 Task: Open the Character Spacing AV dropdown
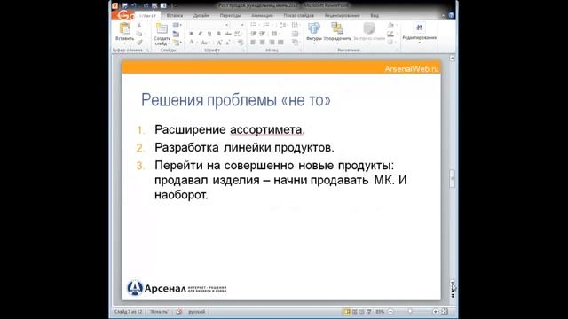[x=238, y=34]
